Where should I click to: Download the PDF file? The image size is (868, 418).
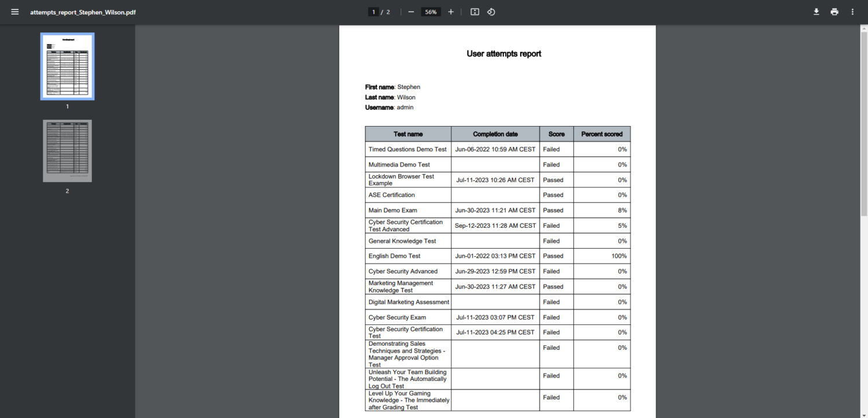(816, 12)
